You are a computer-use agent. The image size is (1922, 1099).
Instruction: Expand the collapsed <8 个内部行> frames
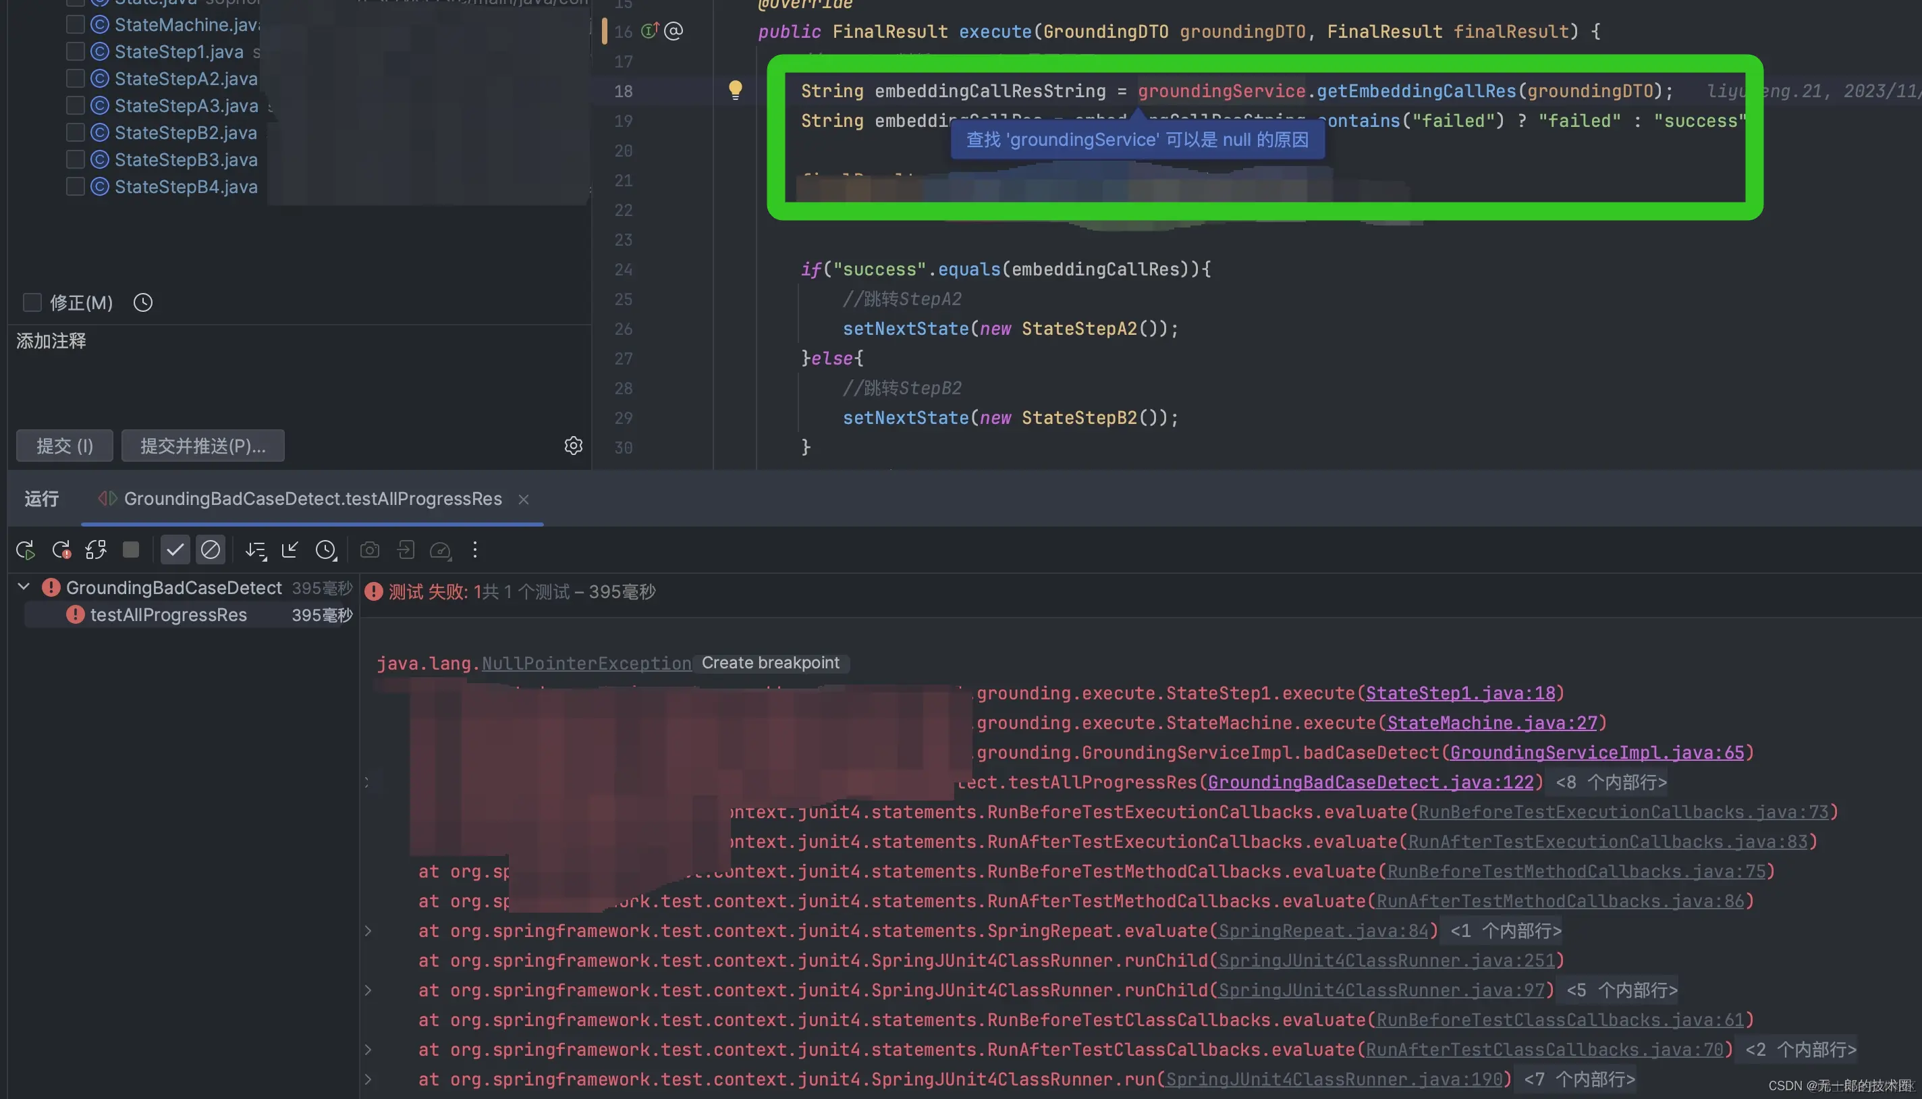coord(1611,782)
